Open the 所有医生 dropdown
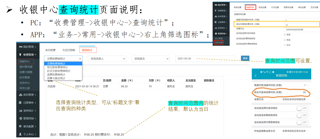This screenshot has width=320, height=139. (151, 58)
